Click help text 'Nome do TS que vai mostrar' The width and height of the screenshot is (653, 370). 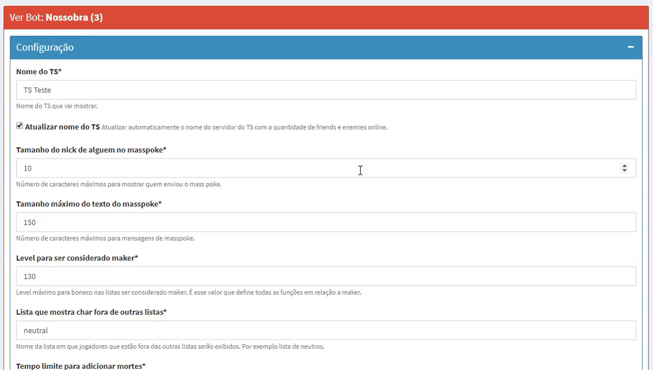pyautogui.click(x=57, y=106)
